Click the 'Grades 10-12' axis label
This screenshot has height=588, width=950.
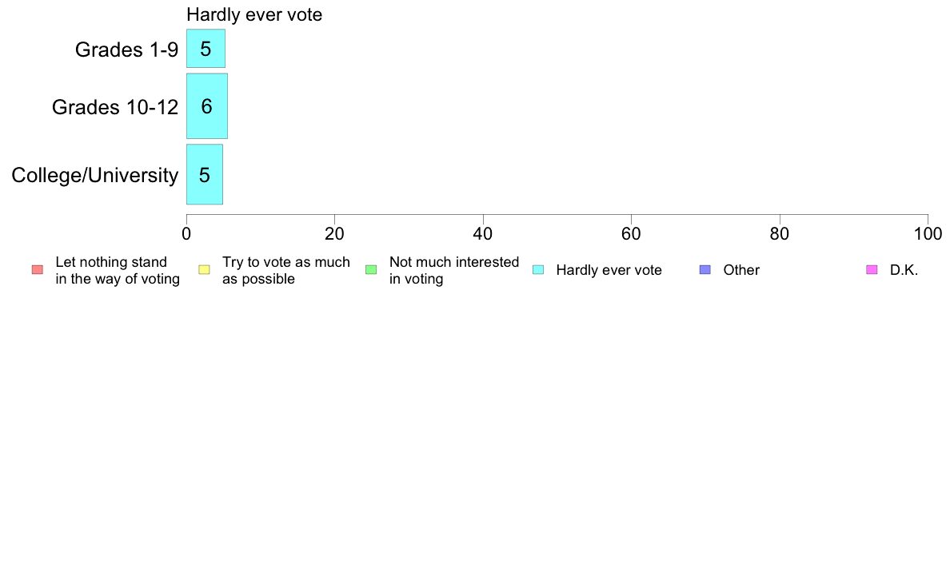(115, 107)
